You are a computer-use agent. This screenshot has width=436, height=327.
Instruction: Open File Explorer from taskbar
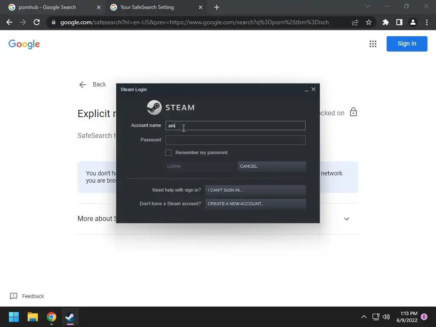(32, 317)
